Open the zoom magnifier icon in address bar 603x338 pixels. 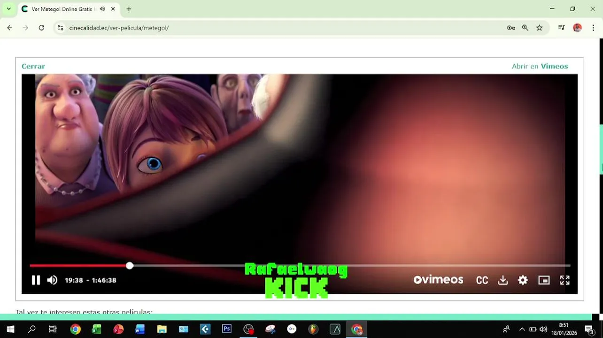(525, 28)
